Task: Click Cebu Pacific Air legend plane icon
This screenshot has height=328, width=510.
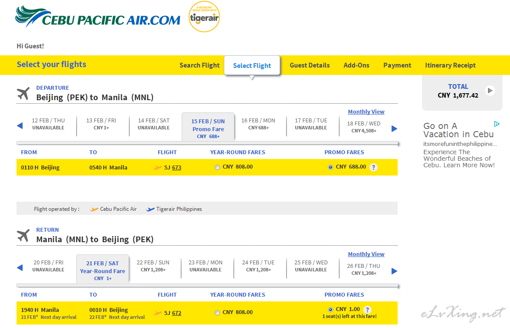Action: [94, 209]
